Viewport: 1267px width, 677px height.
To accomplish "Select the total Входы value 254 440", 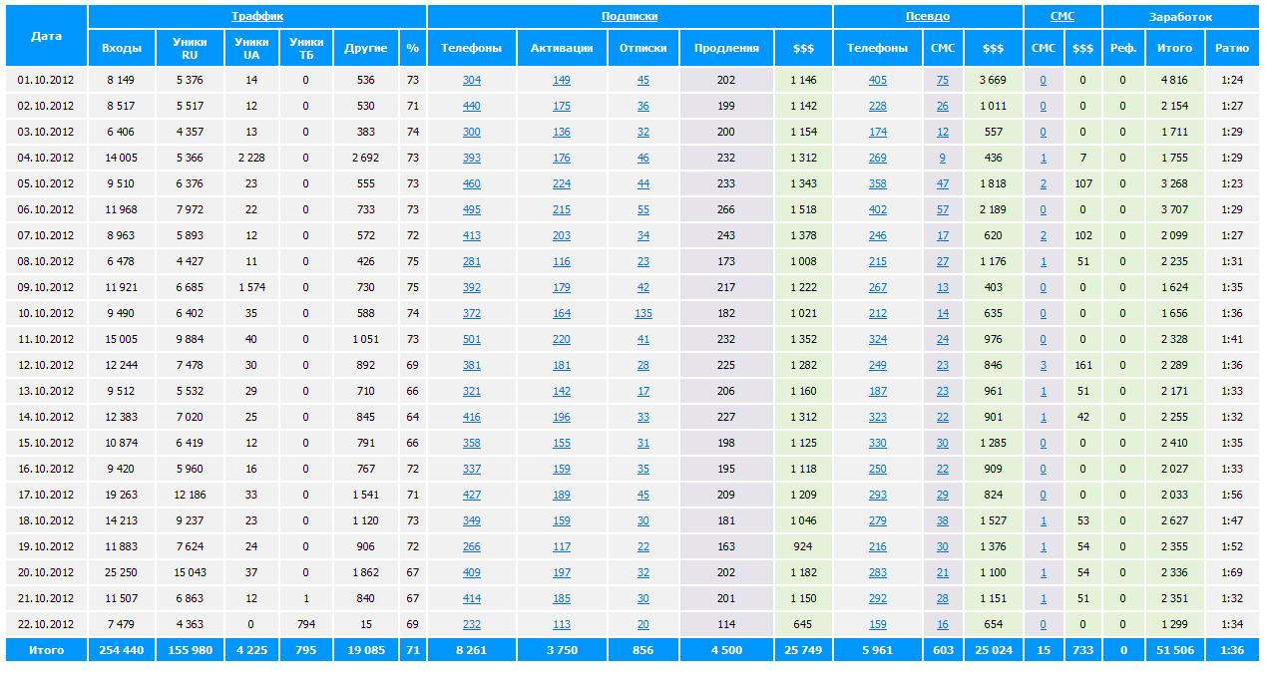I will point(122,650).
